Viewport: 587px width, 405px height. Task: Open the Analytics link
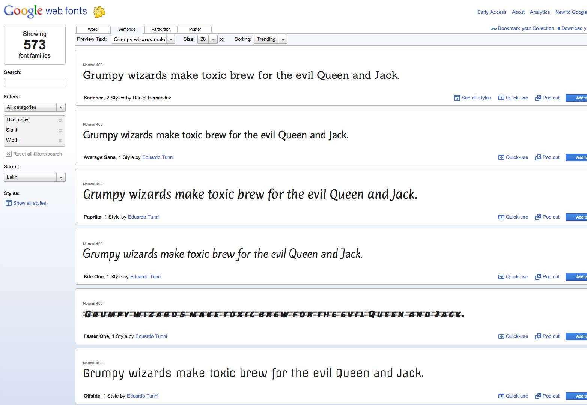pyautogui.click(x=540, y=12)
